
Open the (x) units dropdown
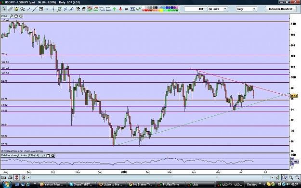[x=218, y=9]
